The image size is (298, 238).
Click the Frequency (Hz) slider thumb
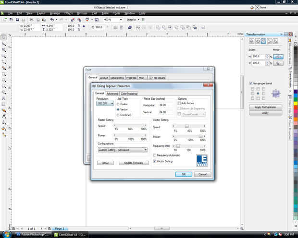pos(178,146)
